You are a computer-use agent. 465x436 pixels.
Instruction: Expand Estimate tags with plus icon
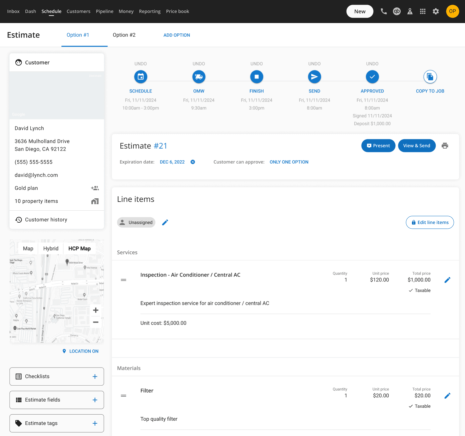[95, 423]
